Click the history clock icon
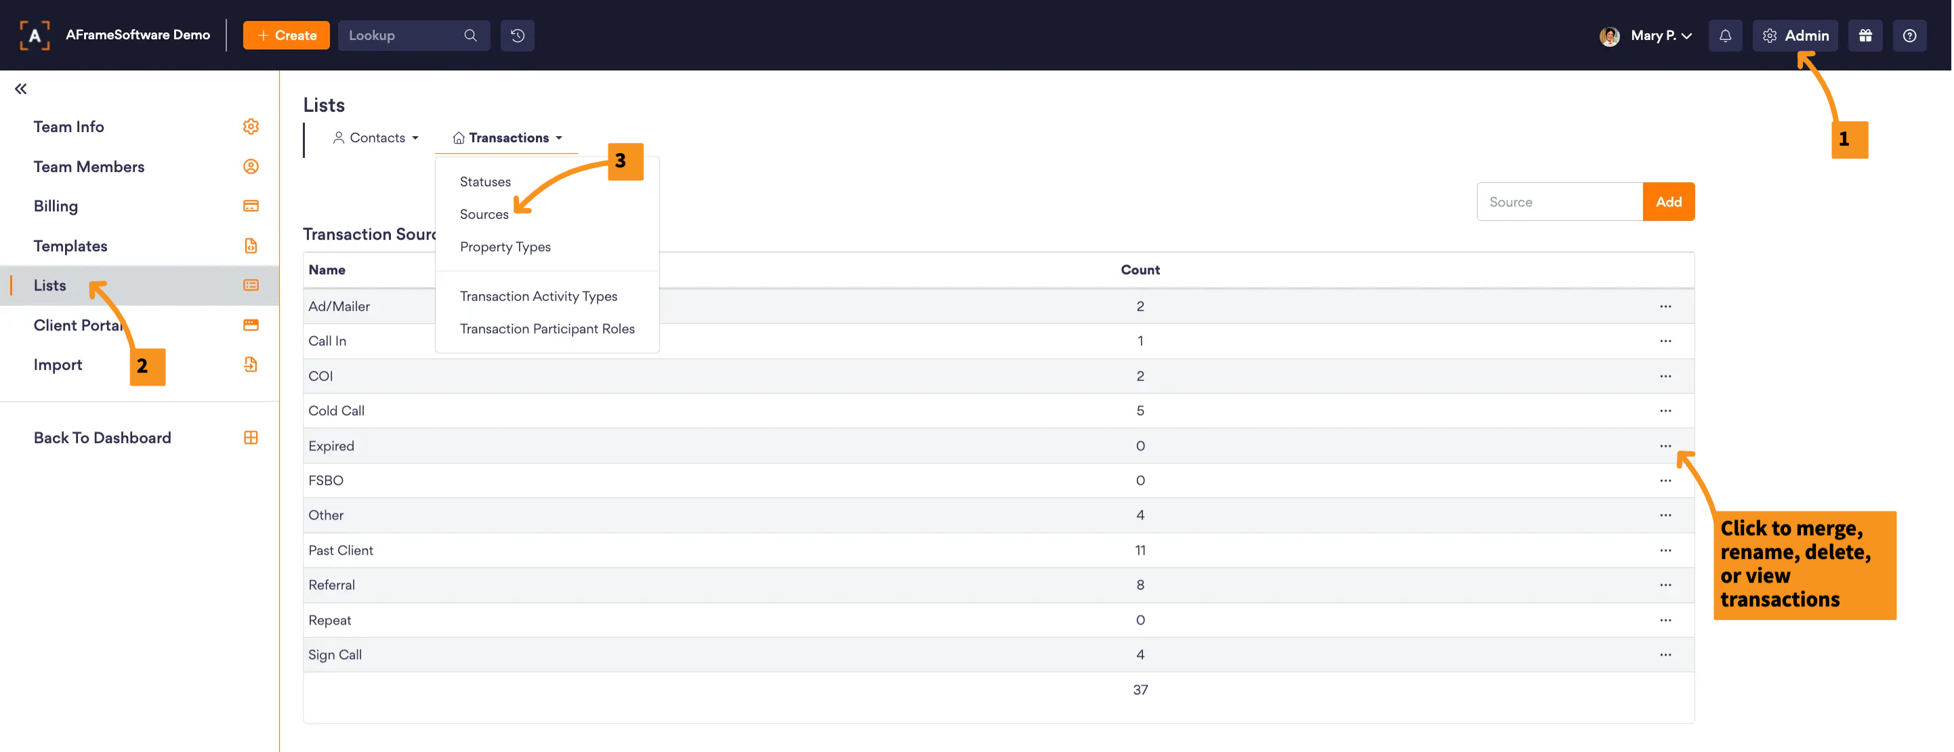The image size is (1954, 752). tap(518, 36)
